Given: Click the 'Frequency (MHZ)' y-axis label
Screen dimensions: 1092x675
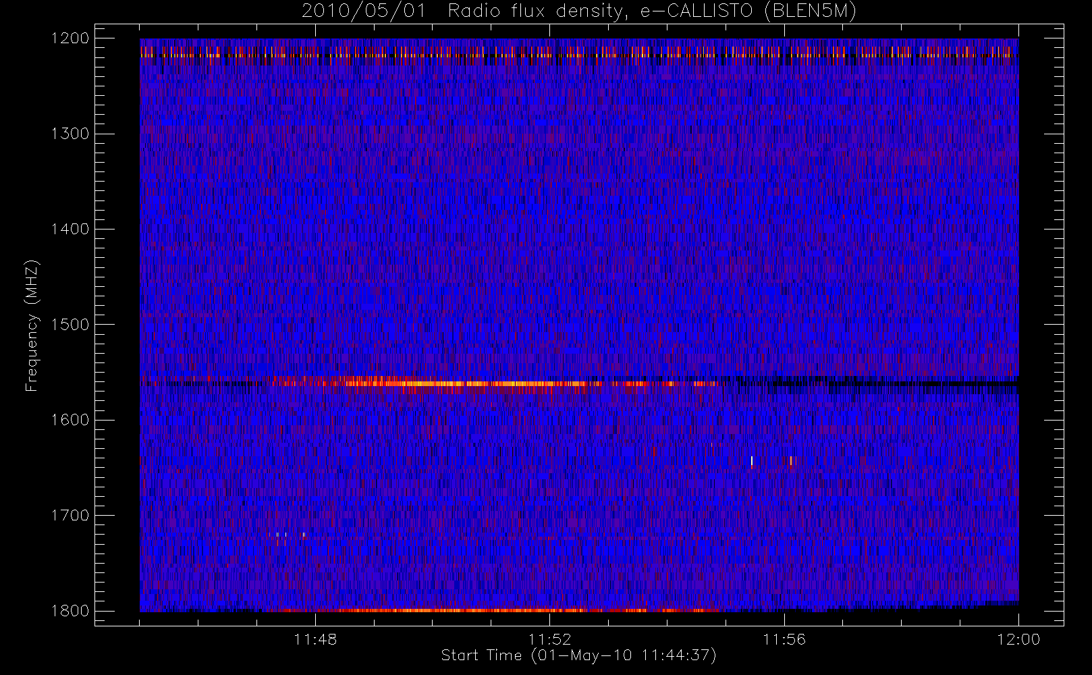Looking at the screenshot, I should tap(32, 325).
